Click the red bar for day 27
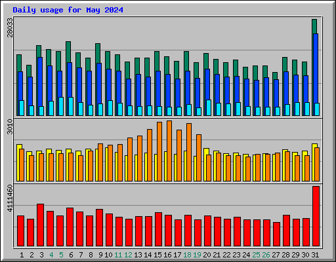 coord(276,234)
